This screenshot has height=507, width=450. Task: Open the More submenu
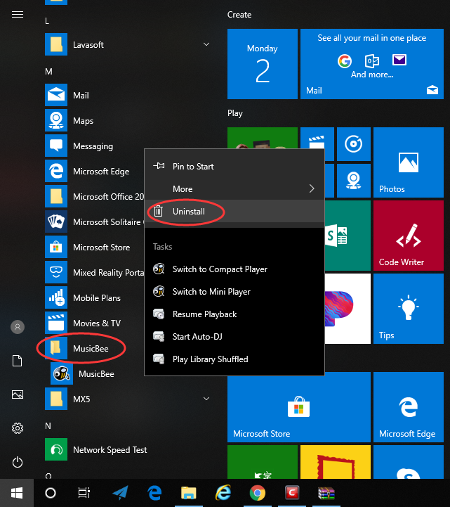(234, 188)
